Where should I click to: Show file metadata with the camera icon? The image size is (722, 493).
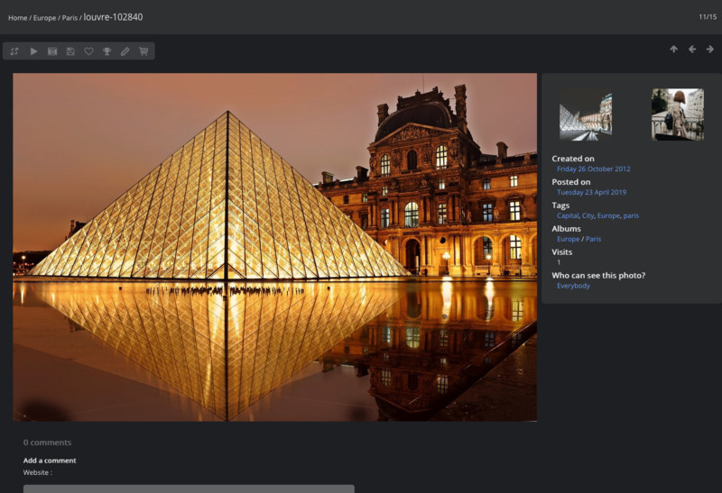point(52,51)
